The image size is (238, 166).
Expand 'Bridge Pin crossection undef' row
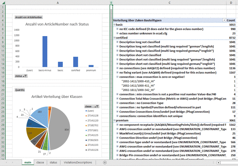pos(117,155)
